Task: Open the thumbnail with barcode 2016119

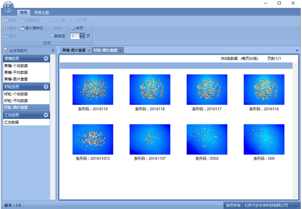Action: [93, 89]
